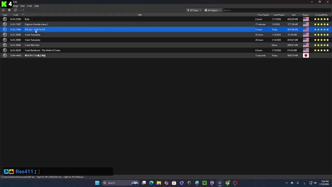Screen dimensions: 332x187
Task: Open the PCSX2 taskbar icon
Action: (220, 183)
